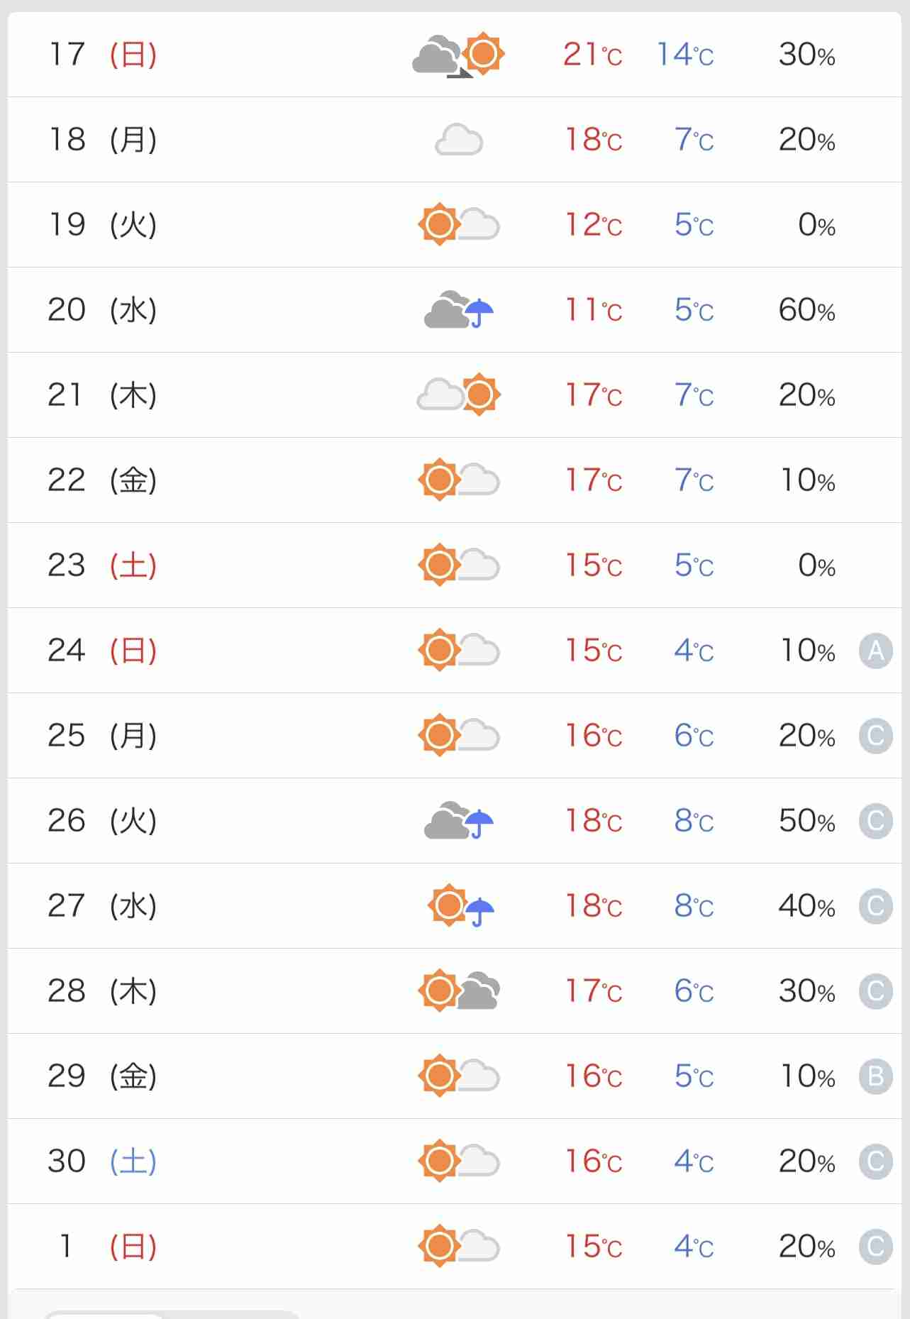Viewport: 910px width, 1319px height.
Task: Tap the rainy cloud icon for day 26
Action: tap(459, 821)
